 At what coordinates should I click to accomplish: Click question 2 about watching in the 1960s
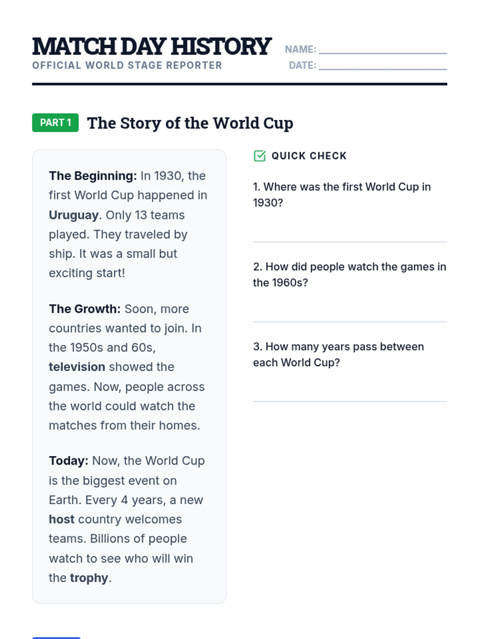click(x=350, y=275)
